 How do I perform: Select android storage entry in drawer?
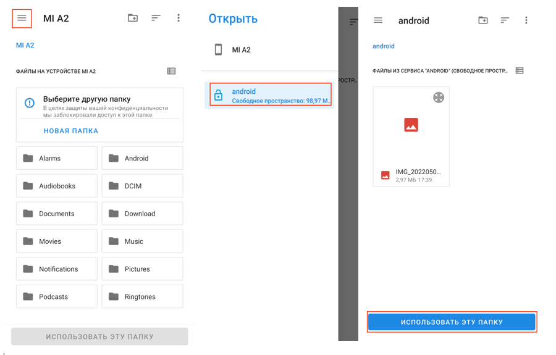(x=270, y=95)
